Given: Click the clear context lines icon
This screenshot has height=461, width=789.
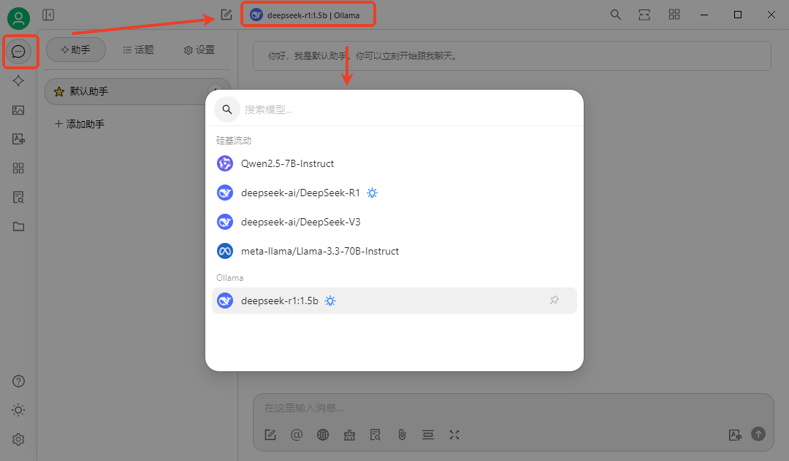Looking at the screenshot, I should tap(428, 435).
